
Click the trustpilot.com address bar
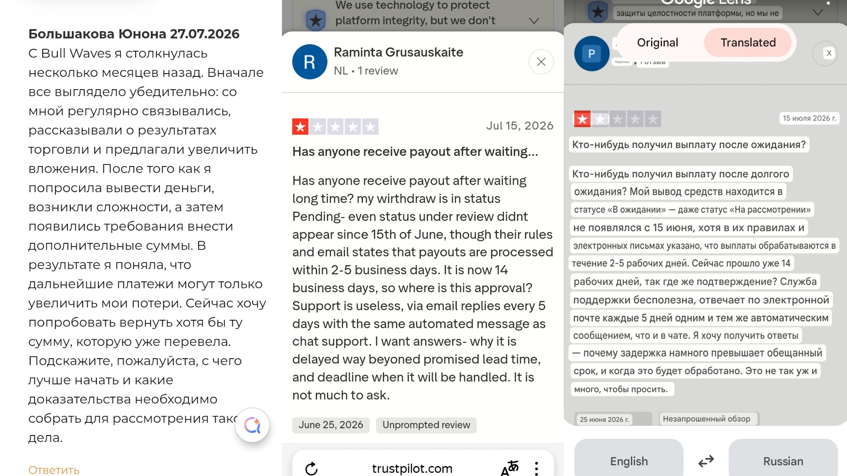tap(412, 469)
